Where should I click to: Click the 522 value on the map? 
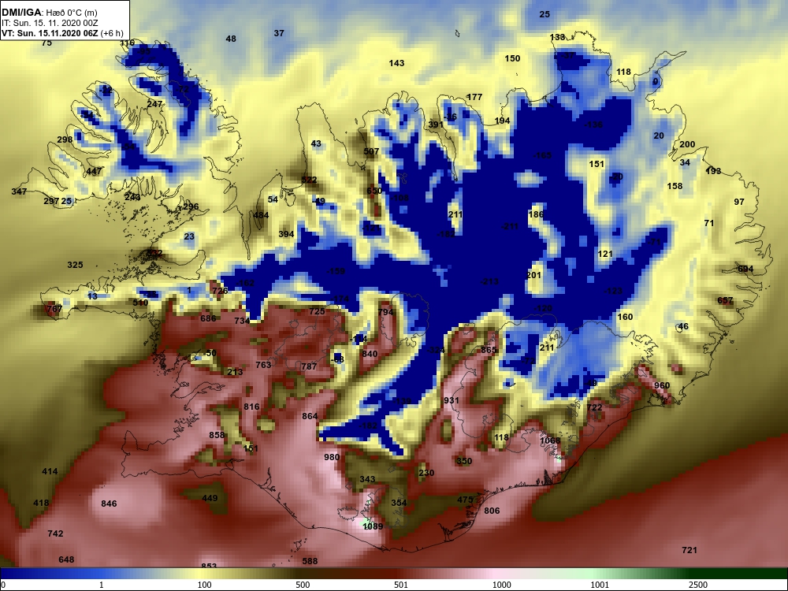point(309,180)
